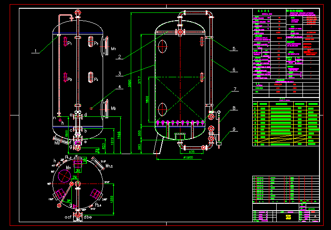This screenshot has width=331, height=230.
Task: Click the 835 horizontal dimension
Action: point(192,150)
